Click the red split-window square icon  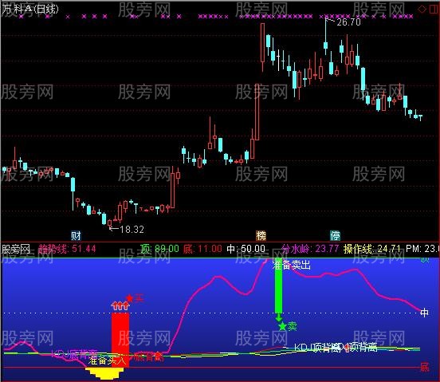click(434, 10)
